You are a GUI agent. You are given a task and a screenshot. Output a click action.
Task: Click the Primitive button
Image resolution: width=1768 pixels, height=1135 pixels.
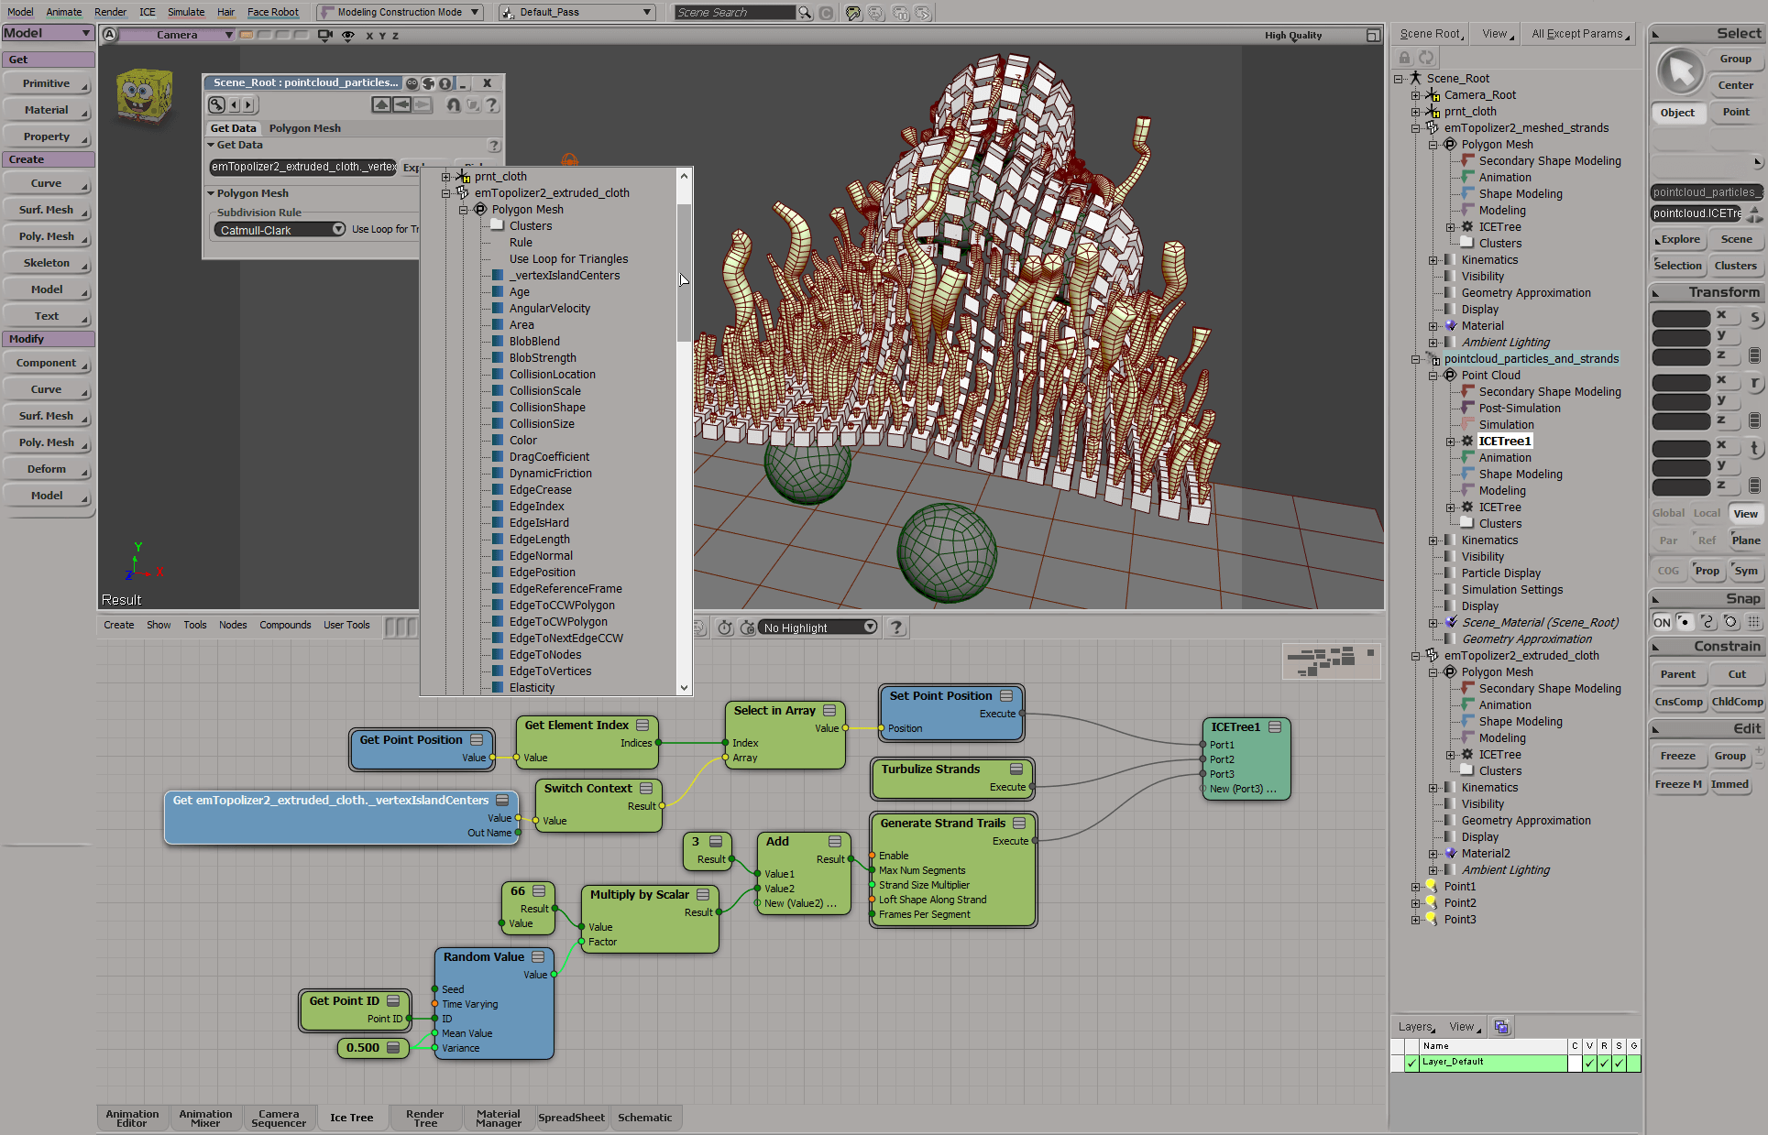[x=47, y=83]
